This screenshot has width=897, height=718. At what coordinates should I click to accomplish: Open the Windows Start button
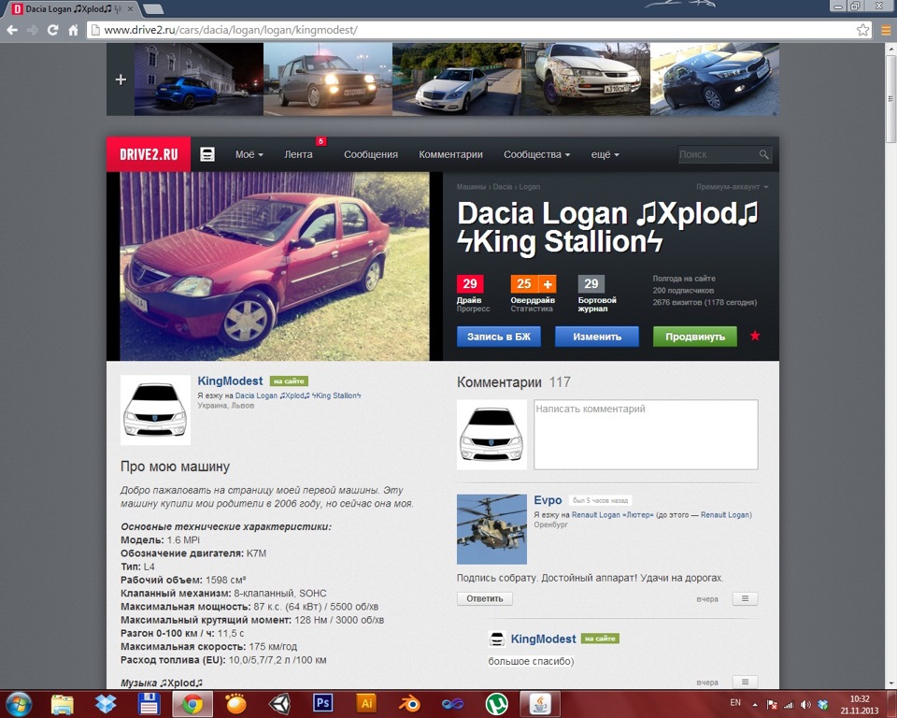pos(19,704)
